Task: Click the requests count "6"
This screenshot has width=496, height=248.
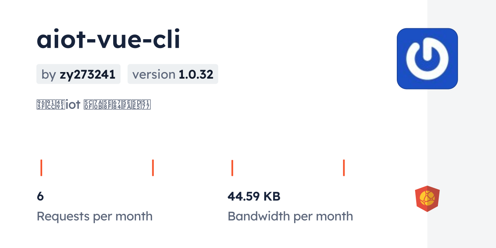Action: [40, 196]
